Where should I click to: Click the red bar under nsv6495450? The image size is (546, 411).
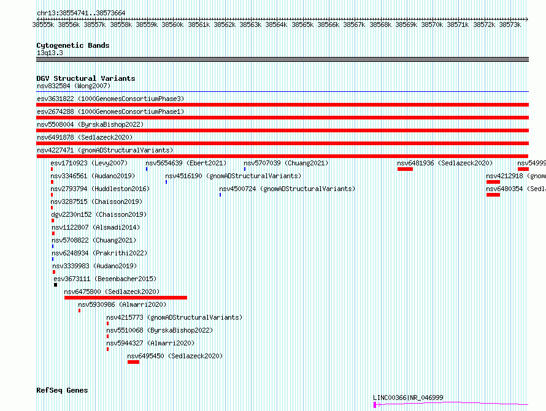tap(133, 362)
